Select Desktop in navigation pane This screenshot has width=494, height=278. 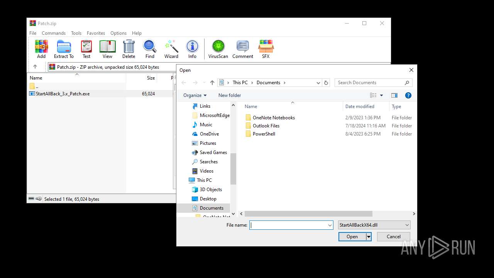coord(208,199)
